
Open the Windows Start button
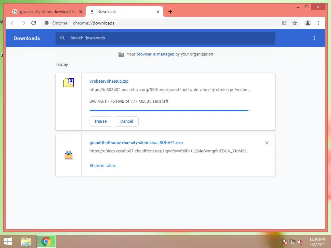point(8,242)
